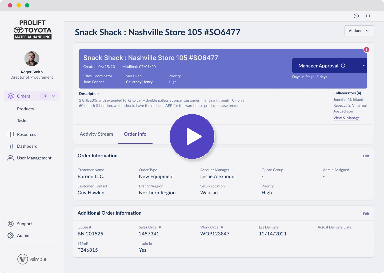
Task: Open User Management in the sidebar
Action: (x=34, y=158)
